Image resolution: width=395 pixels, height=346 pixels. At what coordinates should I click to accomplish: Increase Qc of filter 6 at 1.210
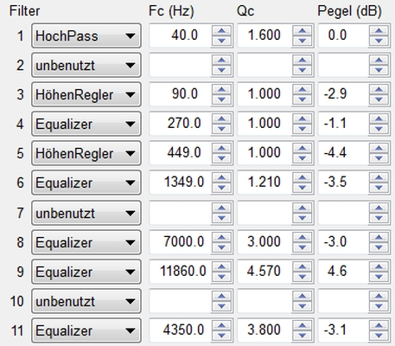click(x=302, y=177)
